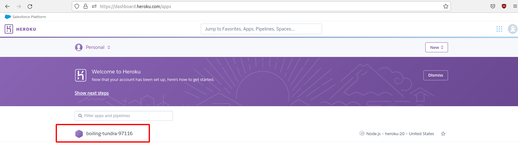Open the New dropdown button
The image size is (518, 151).
(436, 47)
